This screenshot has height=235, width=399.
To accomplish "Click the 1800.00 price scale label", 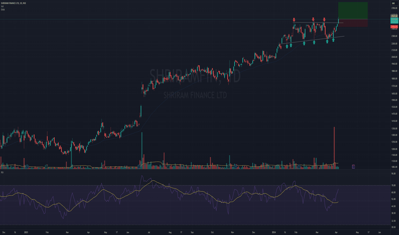I will pyautogui.click(x=394, y=79).
